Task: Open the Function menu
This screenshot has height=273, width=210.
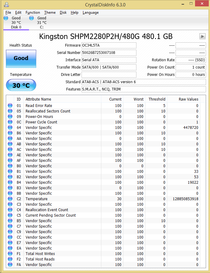Action: click(x=33, y=12)
